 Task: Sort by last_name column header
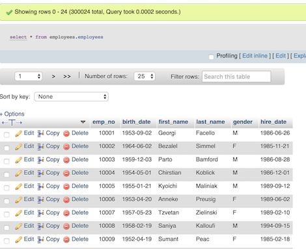[x=210, y=122]
